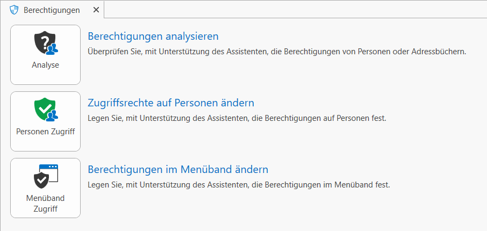Image resolution: width=487 pixels, height=231 pixels.
Task: Click the 'Analyse' tile caption
Action: point(45,65)
